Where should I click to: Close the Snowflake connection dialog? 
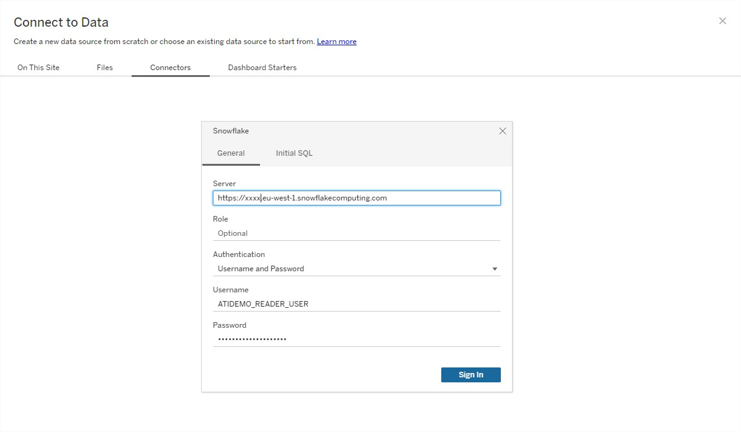click(503, 131)
